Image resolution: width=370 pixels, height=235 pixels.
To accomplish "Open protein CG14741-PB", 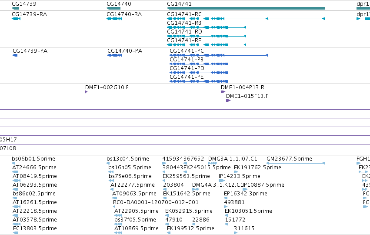I will point(187,60).
